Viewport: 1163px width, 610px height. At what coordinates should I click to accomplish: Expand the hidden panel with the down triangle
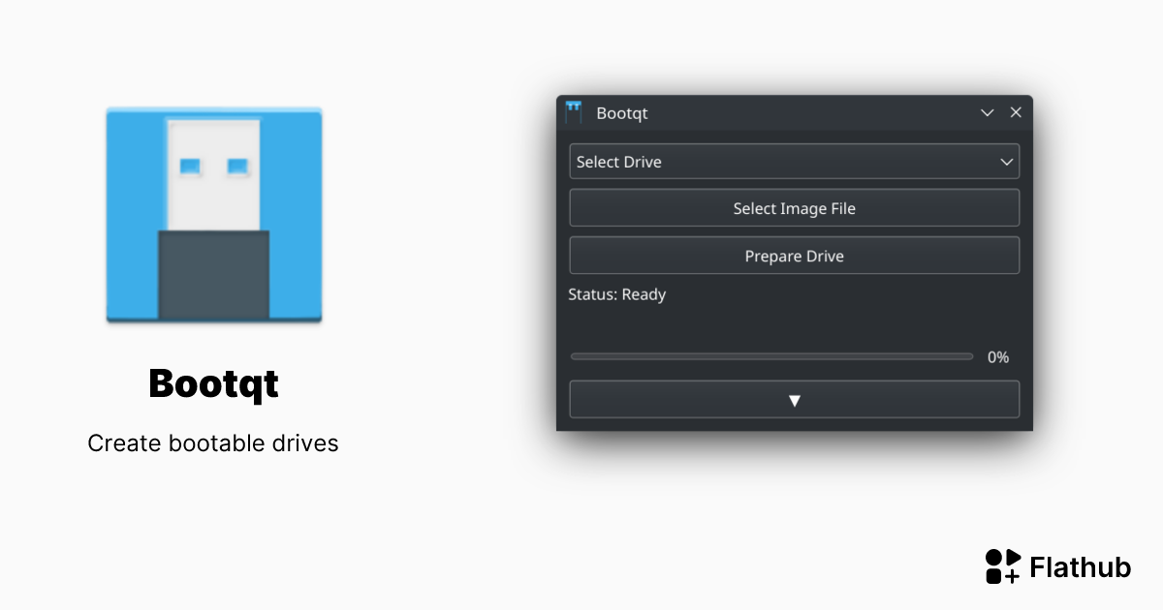tap(794, 398)
